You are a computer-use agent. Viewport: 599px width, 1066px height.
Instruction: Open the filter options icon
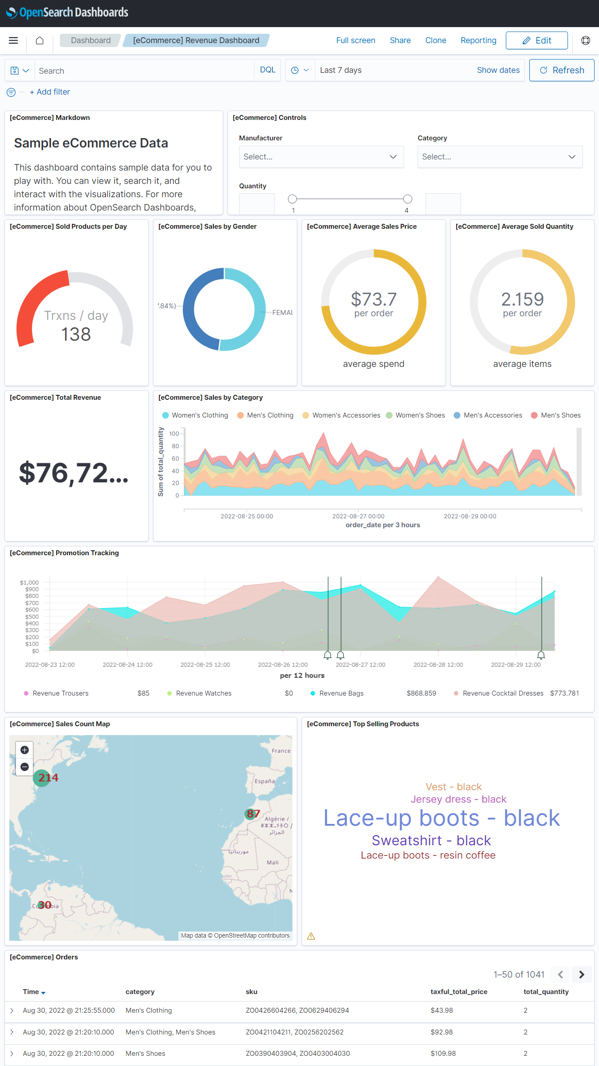11,92
